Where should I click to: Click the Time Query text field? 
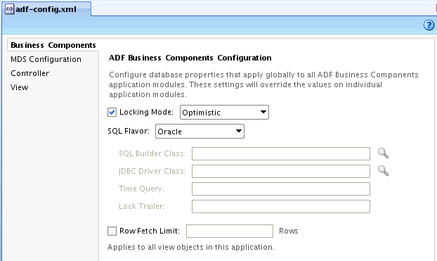(x=281, y=189)
